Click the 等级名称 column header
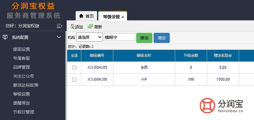 (x=144, y=56)
